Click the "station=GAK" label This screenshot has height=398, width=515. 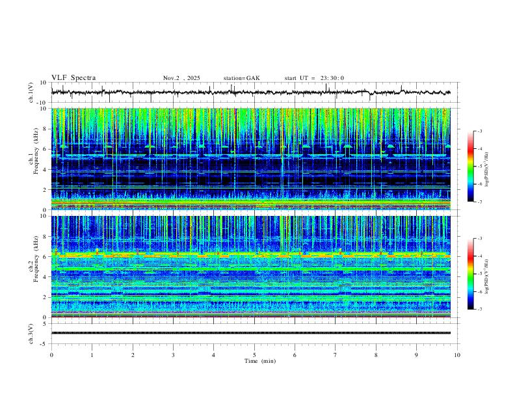click(241, 78)
